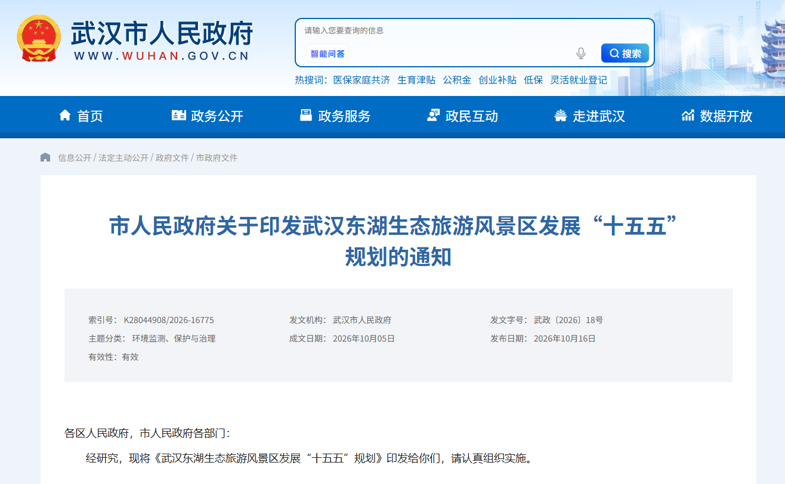This screenshot has width=785, height=484.
Task: Open 政府文件 breadcrumb link
Action: (172, 158)
